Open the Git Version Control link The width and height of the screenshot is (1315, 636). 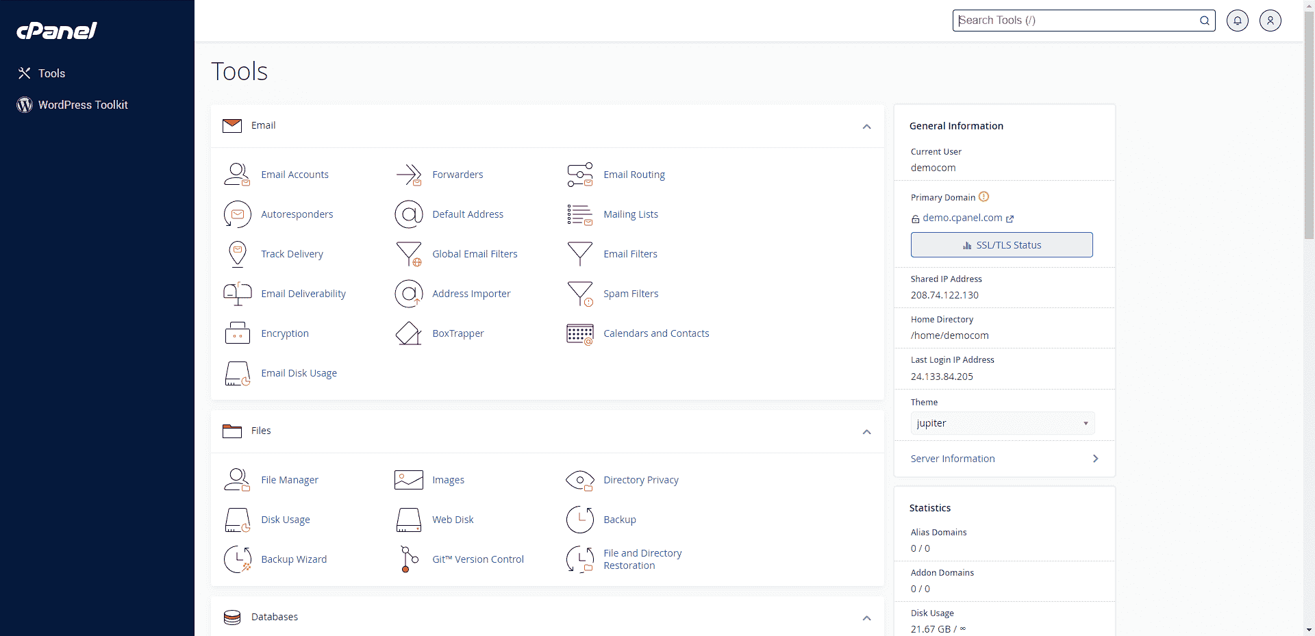point(478,559)
